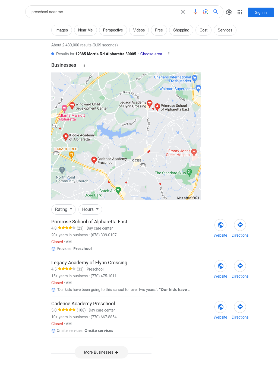Get Directions icon for Cadence Academy Preschool
This screenshot has width=278, height=365.
pyautogui.click(x=240, y=307)
